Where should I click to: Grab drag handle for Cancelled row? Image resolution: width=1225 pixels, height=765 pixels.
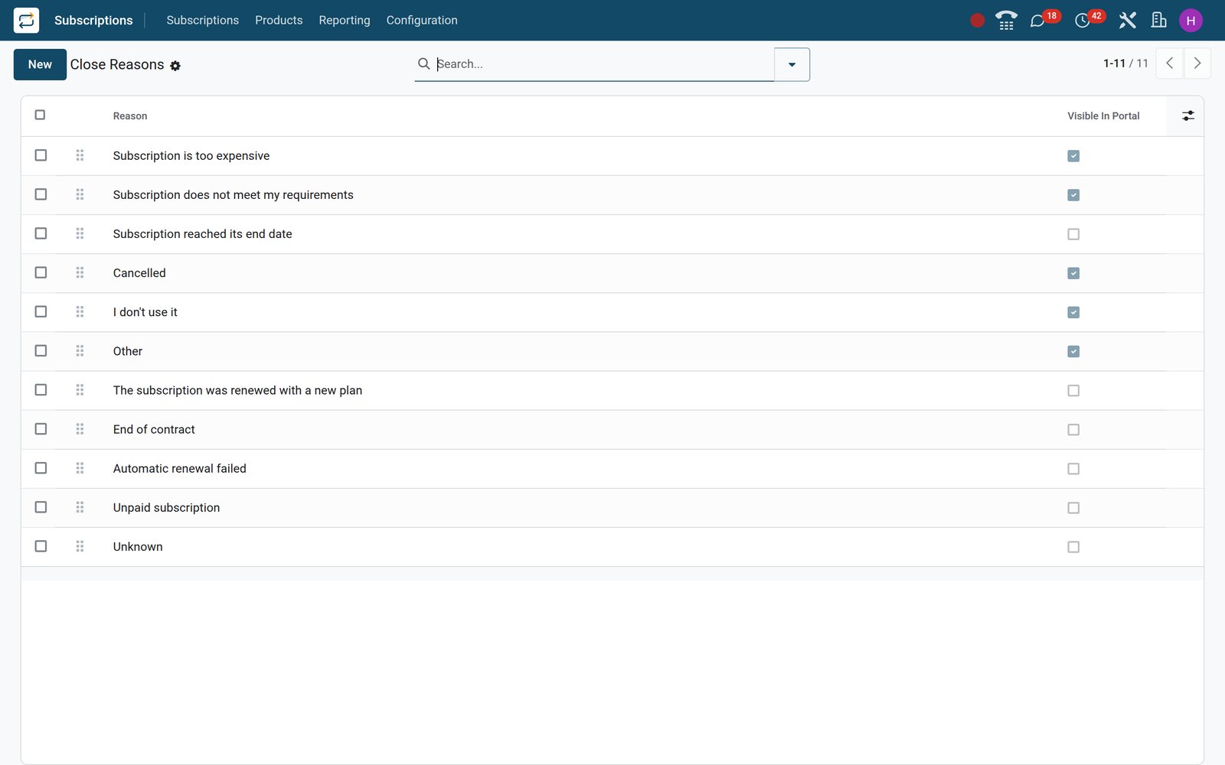tap(80, 272)
